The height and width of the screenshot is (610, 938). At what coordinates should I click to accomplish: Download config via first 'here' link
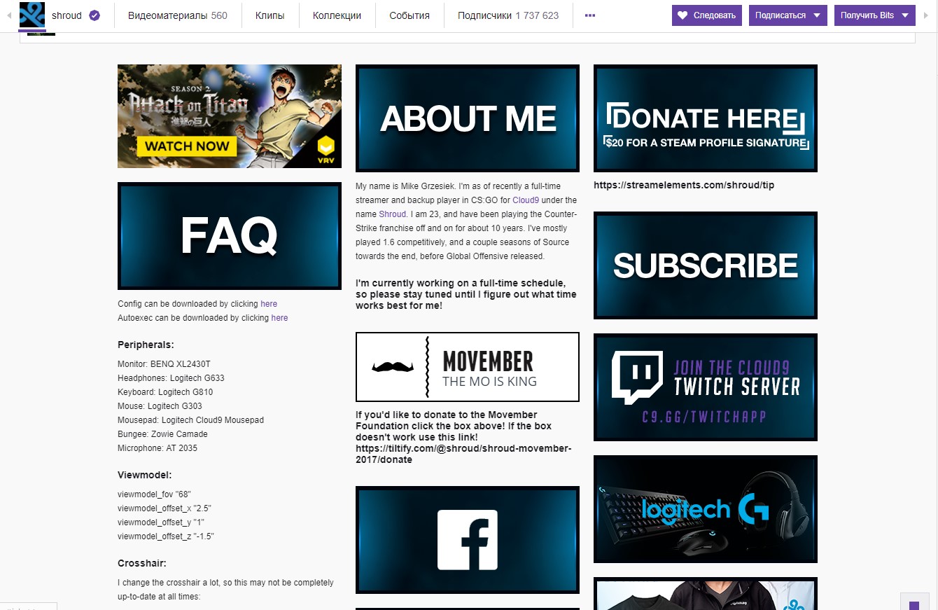click(269, 304)
